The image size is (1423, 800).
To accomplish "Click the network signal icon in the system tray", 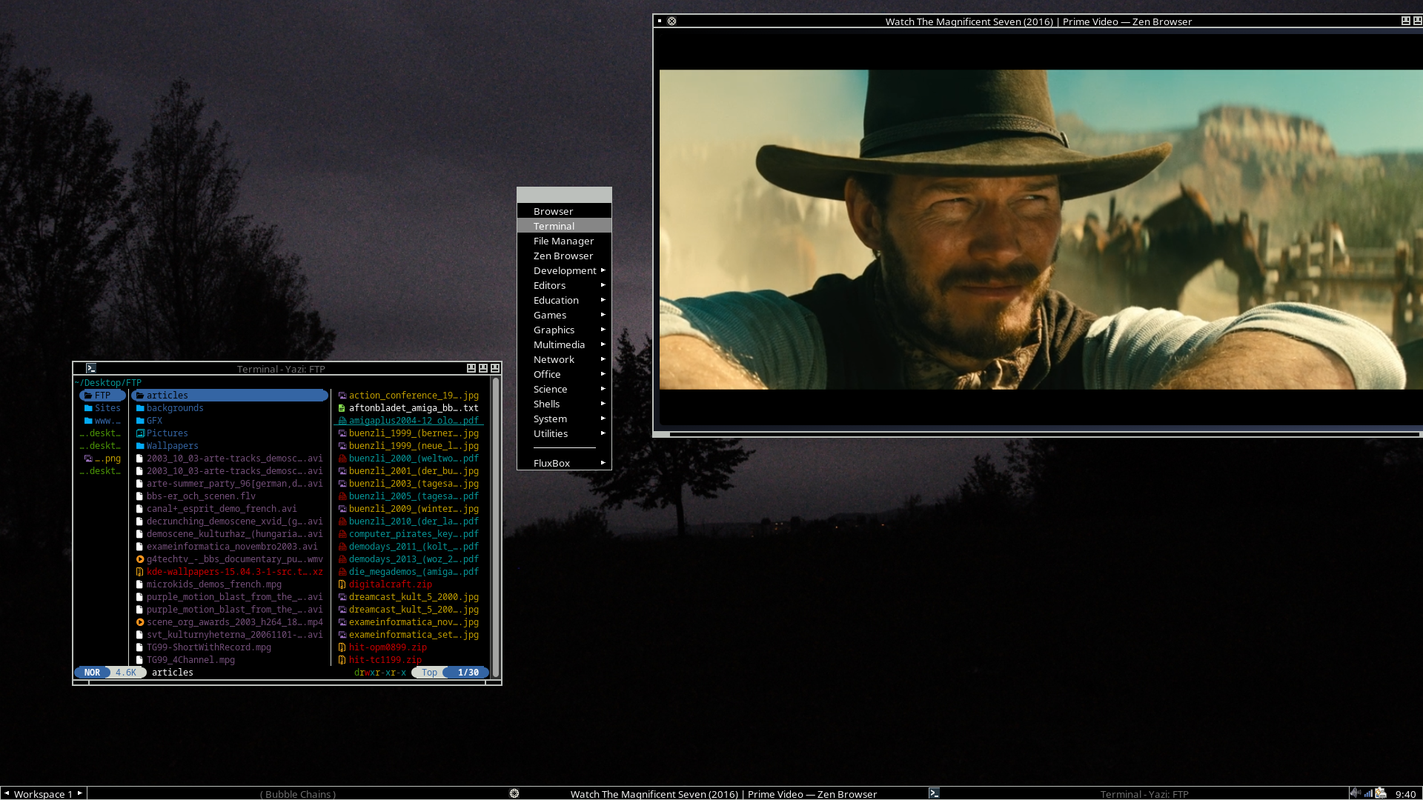I will pyautogui.click(x=1368, y=793).
